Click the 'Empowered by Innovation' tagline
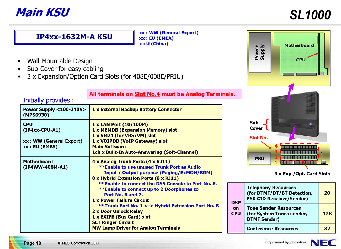 click(x=285, y=242)
